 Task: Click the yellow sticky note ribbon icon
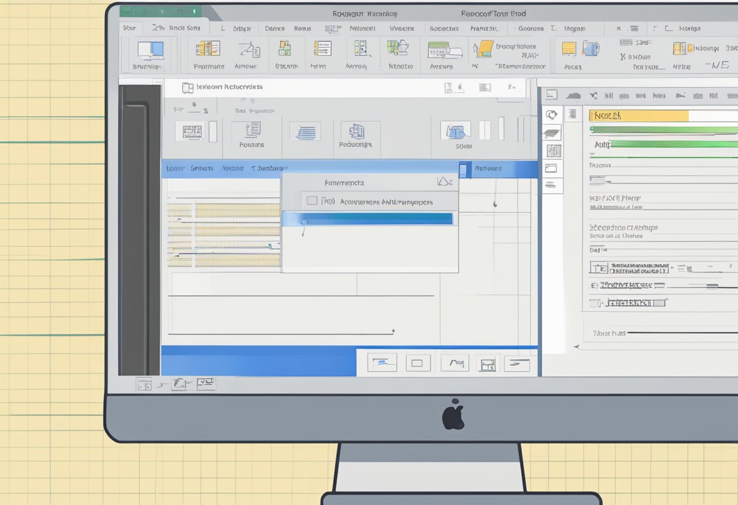point(569,49)
